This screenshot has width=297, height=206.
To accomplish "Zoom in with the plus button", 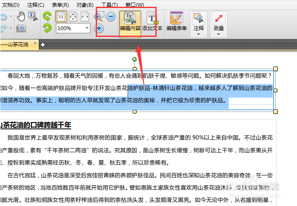I will click(x=99, y=28).
